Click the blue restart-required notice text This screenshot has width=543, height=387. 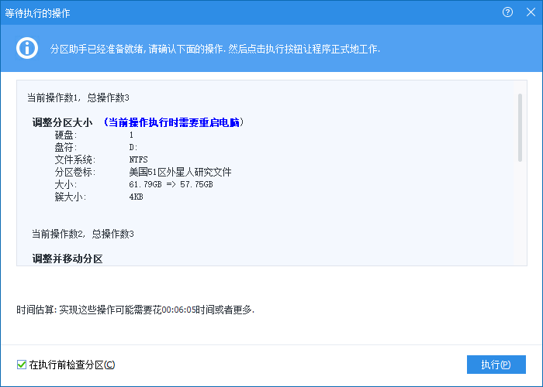(174, 122)
